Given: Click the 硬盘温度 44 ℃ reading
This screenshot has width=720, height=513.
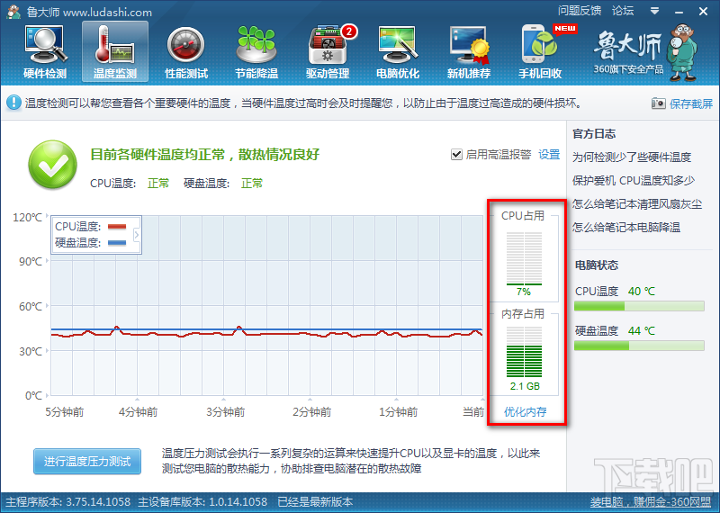Looking at the screenshot, I should pyautogui.click(x=642, y=330).
